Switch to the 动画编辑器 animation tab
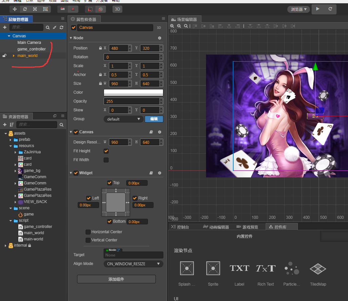This screenshot has height=301, width=348. 216,227
